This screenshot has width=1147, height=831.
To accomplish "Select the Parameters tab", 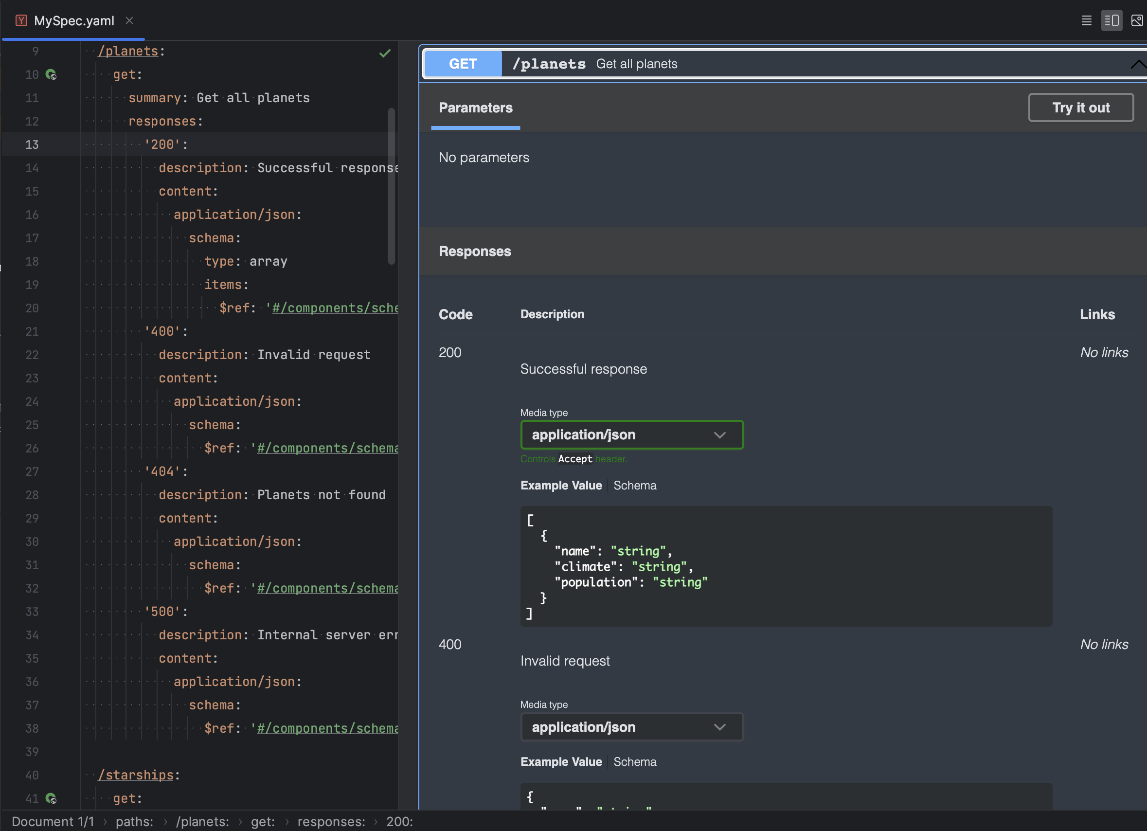I will click(x=475, y=108).
